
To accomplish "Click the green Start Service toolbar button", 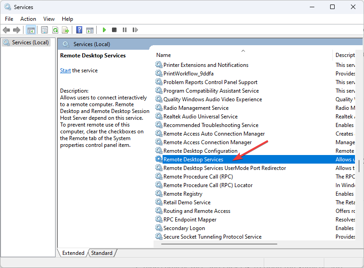I will point(104,30).
